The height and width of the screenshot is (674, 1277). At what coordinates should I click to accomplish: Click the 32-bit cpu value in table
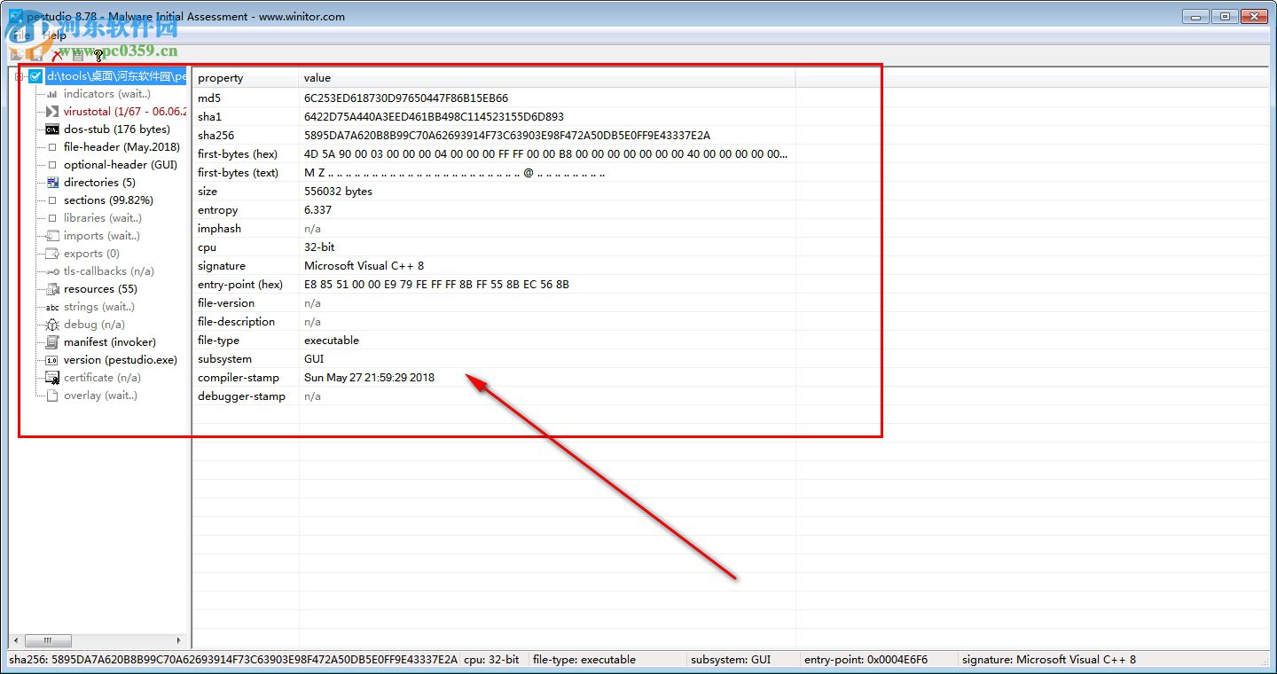click(x=319, y=247)
